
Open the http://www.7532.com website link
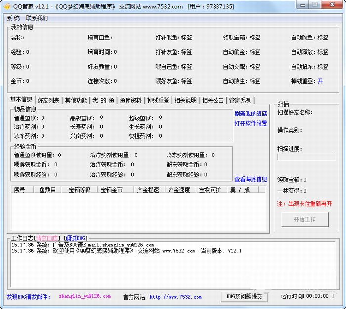point(175,297)
